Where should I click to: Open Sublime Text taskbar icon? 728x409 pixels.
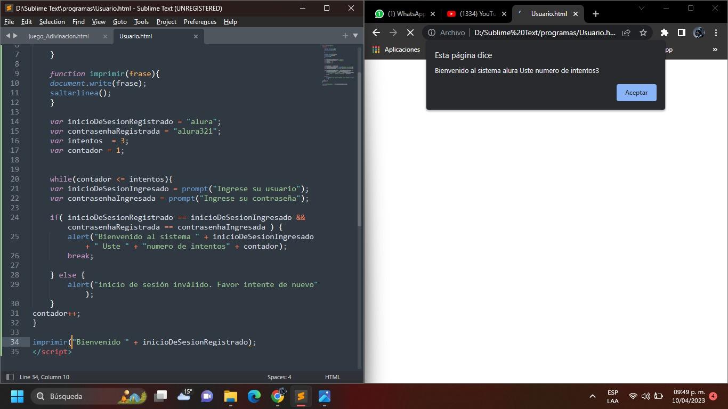(x=301, y=396)
